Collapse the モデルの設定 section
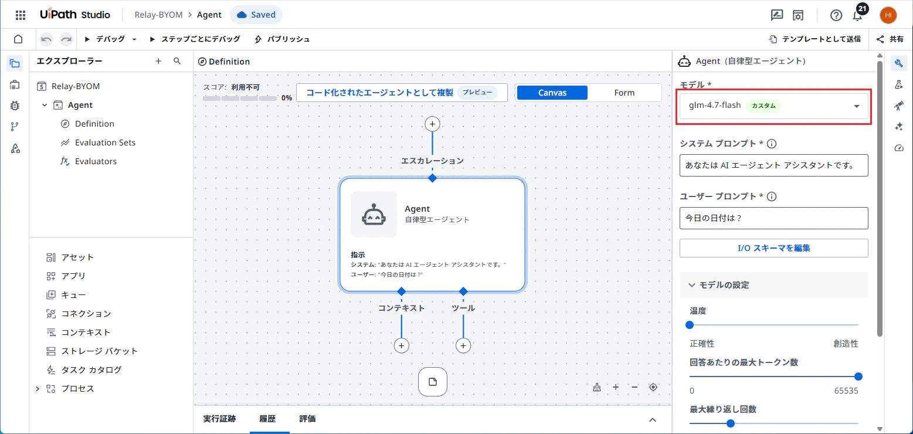The height and width of the screenshot is (434, 913). click(773, 285)
